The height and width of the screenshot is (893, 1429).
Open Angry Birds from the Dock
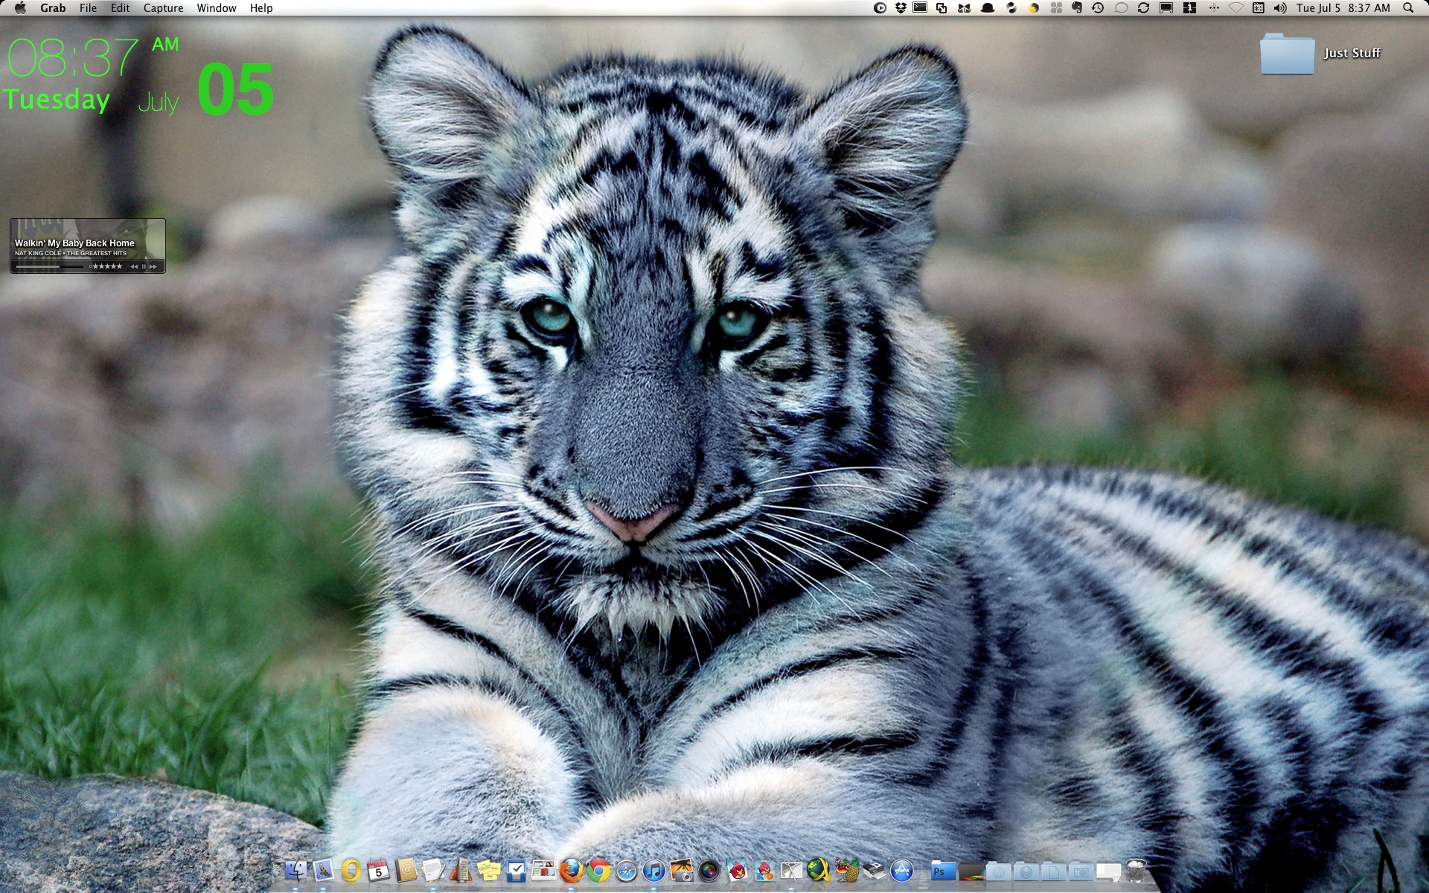tap(737, 870)
